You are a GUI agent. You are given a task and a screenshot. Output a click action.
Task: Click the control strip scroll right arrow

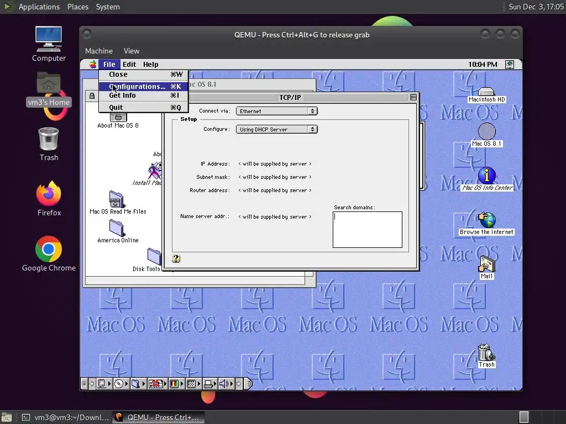click(x=239, y=384)
